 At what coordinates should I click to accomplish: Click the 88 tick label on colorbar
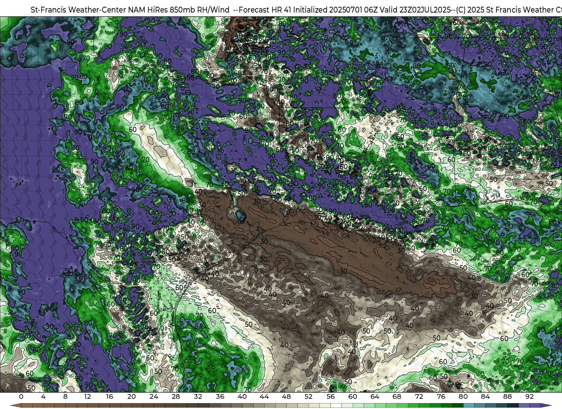coord(507,396)
